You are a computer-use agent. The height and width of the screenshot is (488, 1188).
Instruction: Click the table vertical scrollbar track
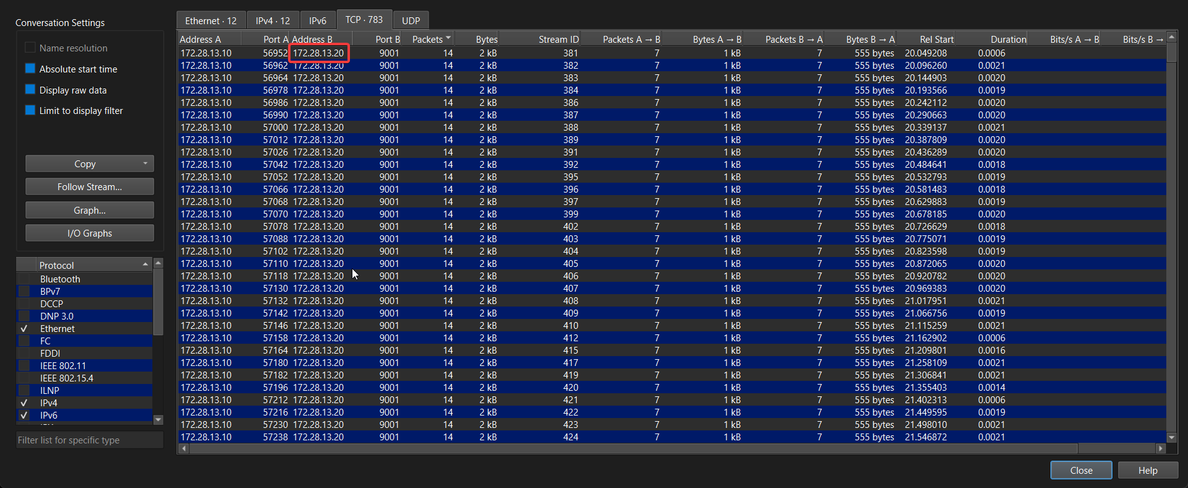click(1171, 248)
